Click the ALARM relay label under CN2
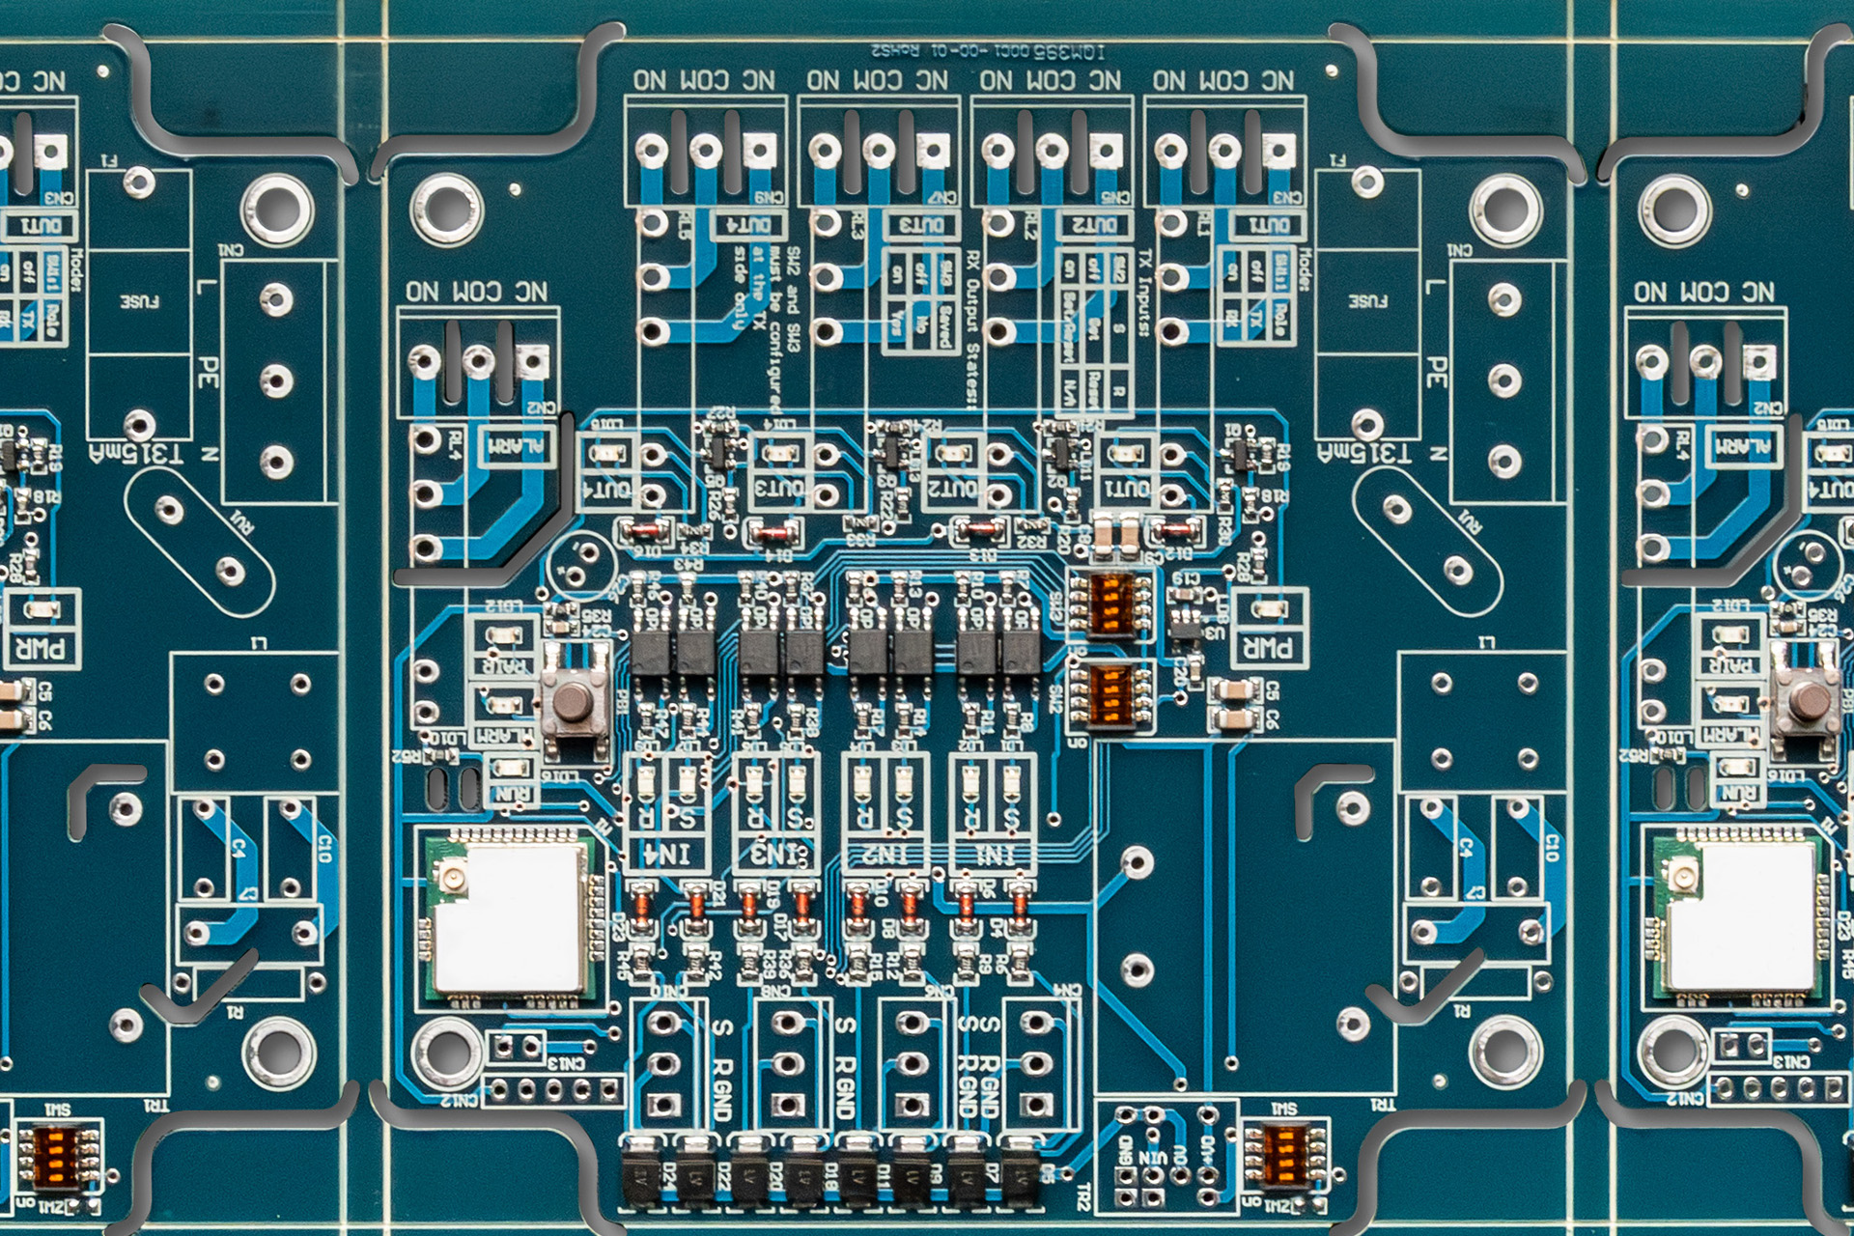This screenshot has height=1236, width=1854. 516,446
